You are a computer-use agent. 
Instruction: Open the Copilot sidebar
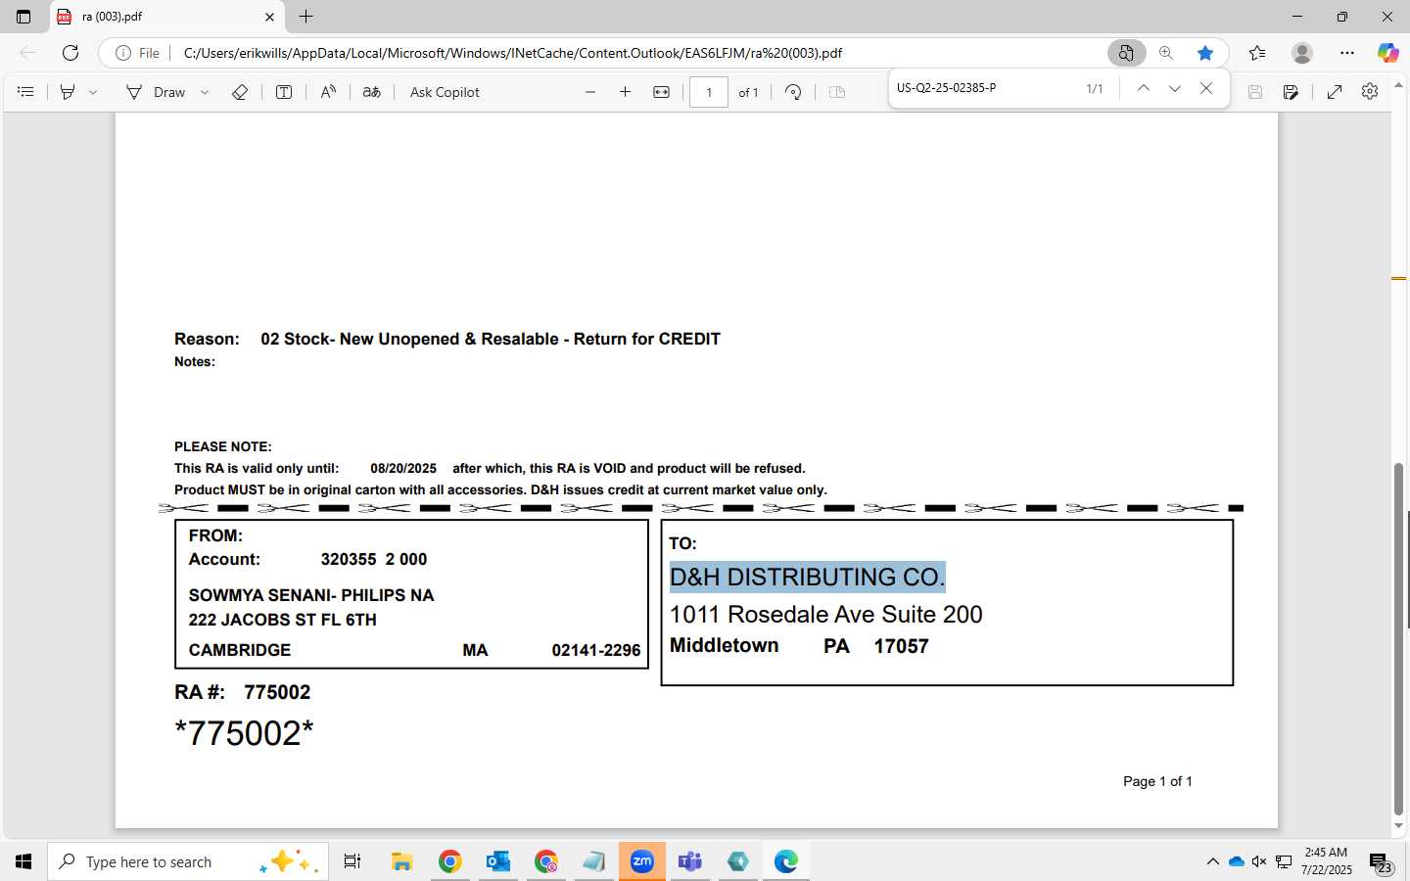click(1387, 53)
